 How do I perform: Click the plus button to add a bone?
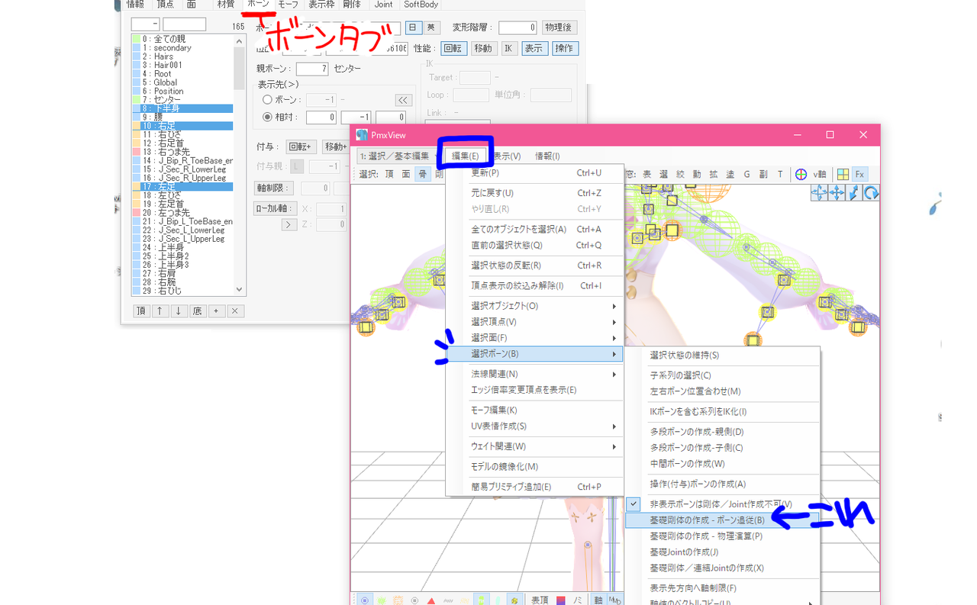[216, 311]
